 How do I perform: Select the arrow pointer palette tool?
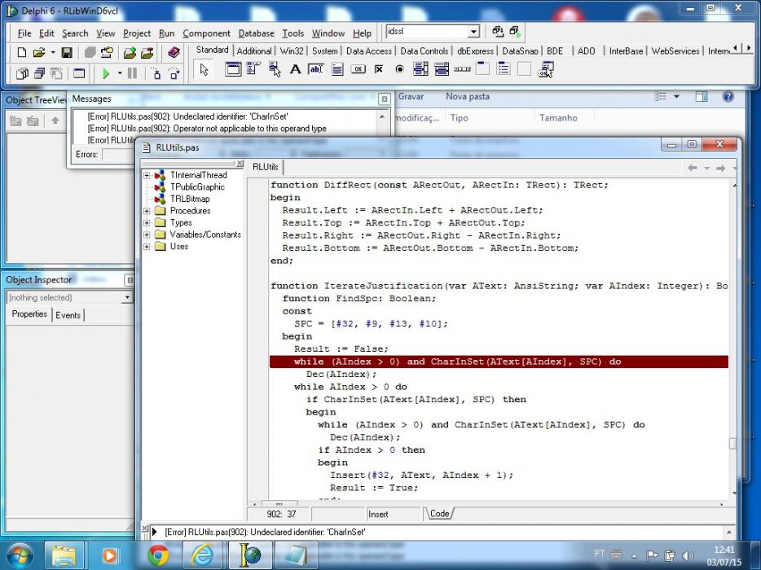point(204,69)
